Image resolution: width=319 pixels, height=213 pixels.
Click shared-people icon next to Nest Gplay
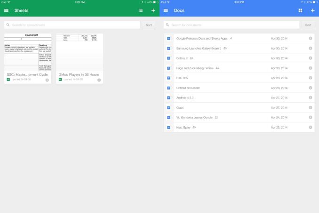click(x=194, y=127)
